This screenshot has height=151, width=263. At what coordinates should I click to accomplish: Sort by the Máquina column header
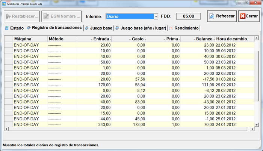coord(23,39)
